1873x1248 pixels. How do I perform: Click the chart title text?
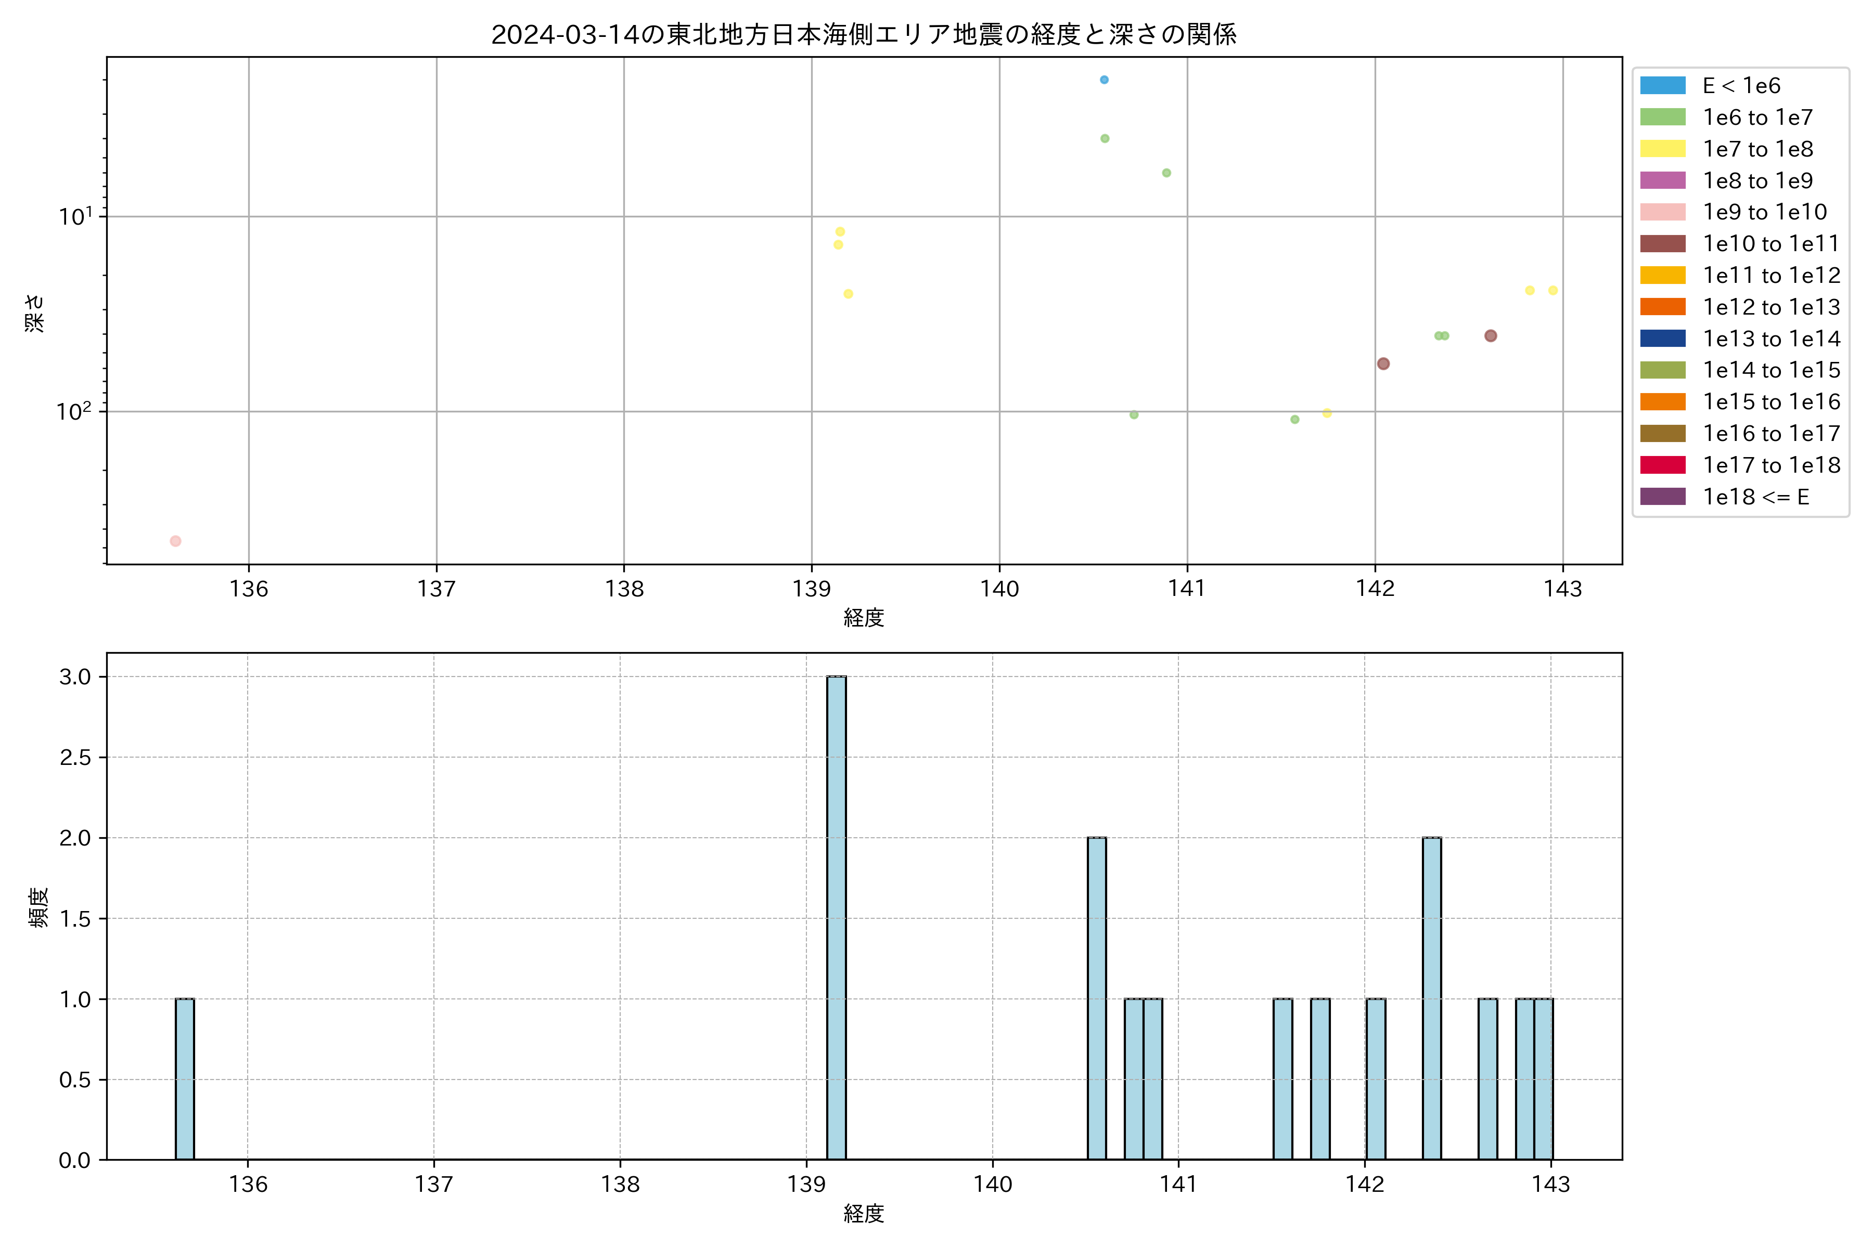pos(863,34)
